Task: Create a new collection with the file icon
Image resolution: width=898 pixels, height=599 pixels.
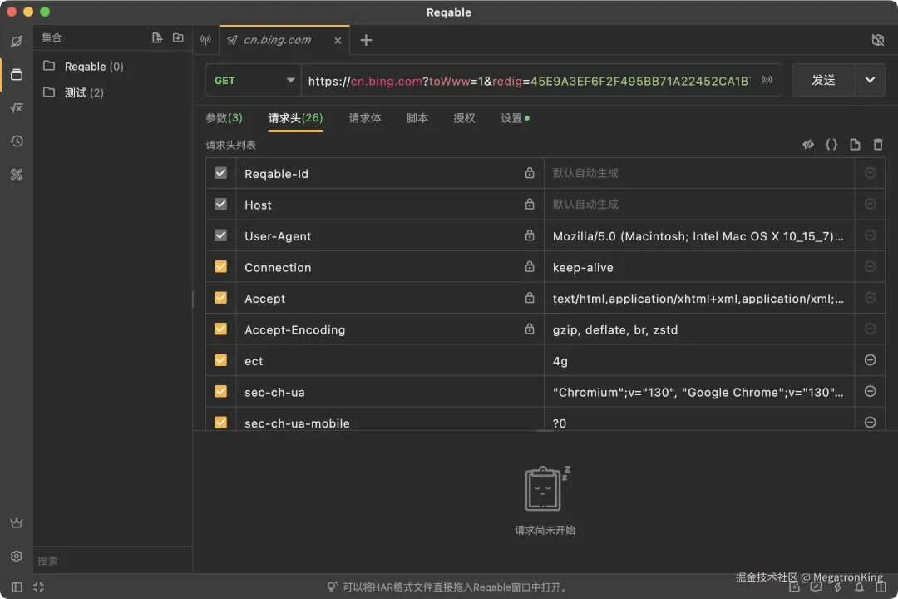Action: coord(156,37)
